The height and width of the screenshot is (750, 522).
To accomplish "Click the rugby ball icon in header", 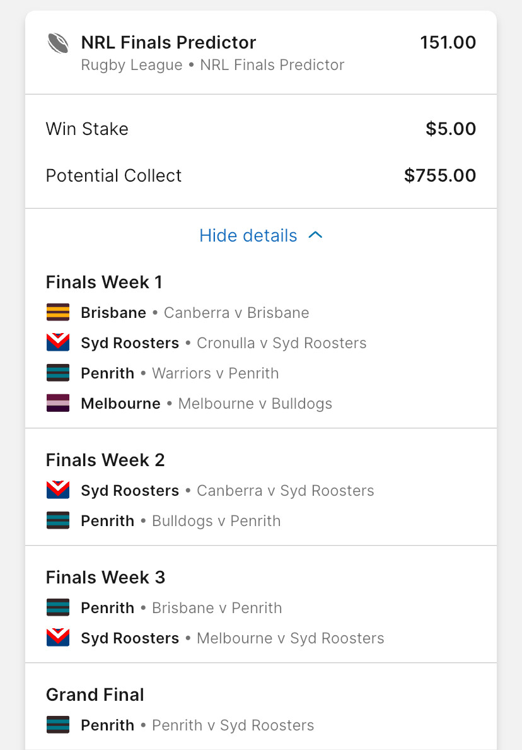I will [x=58, y=44].
